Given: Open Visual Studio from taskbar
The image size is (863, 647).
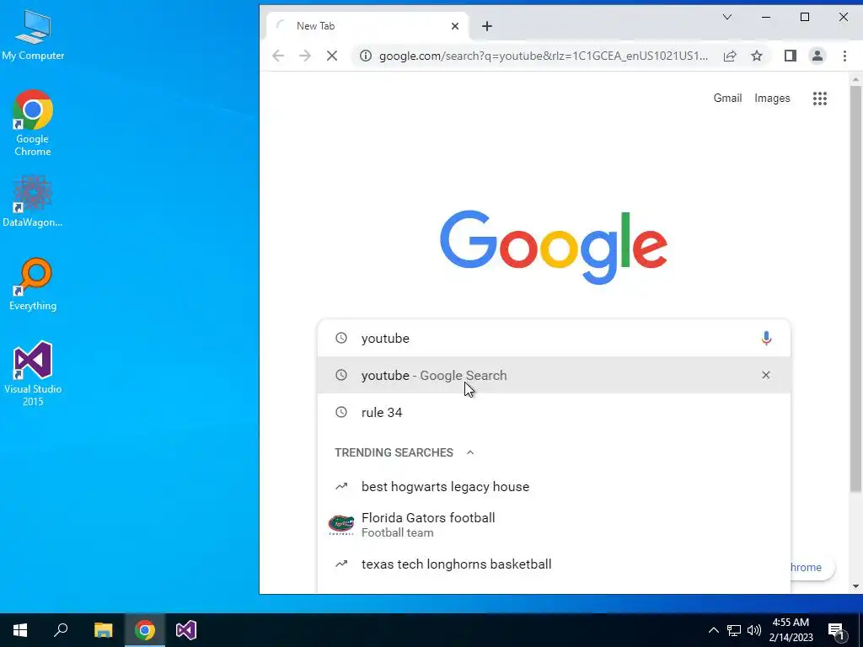Looking at the screenshot, I should (x=186, y=630).
